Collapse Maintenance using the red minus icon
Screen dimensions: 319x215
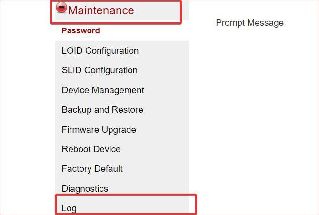click(61, 8)
